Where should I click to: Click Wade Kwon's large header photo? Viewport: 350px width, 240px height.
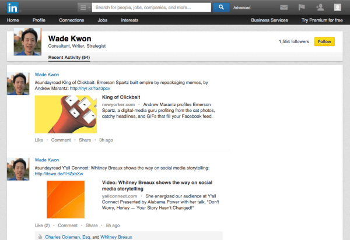pos(27,42)
